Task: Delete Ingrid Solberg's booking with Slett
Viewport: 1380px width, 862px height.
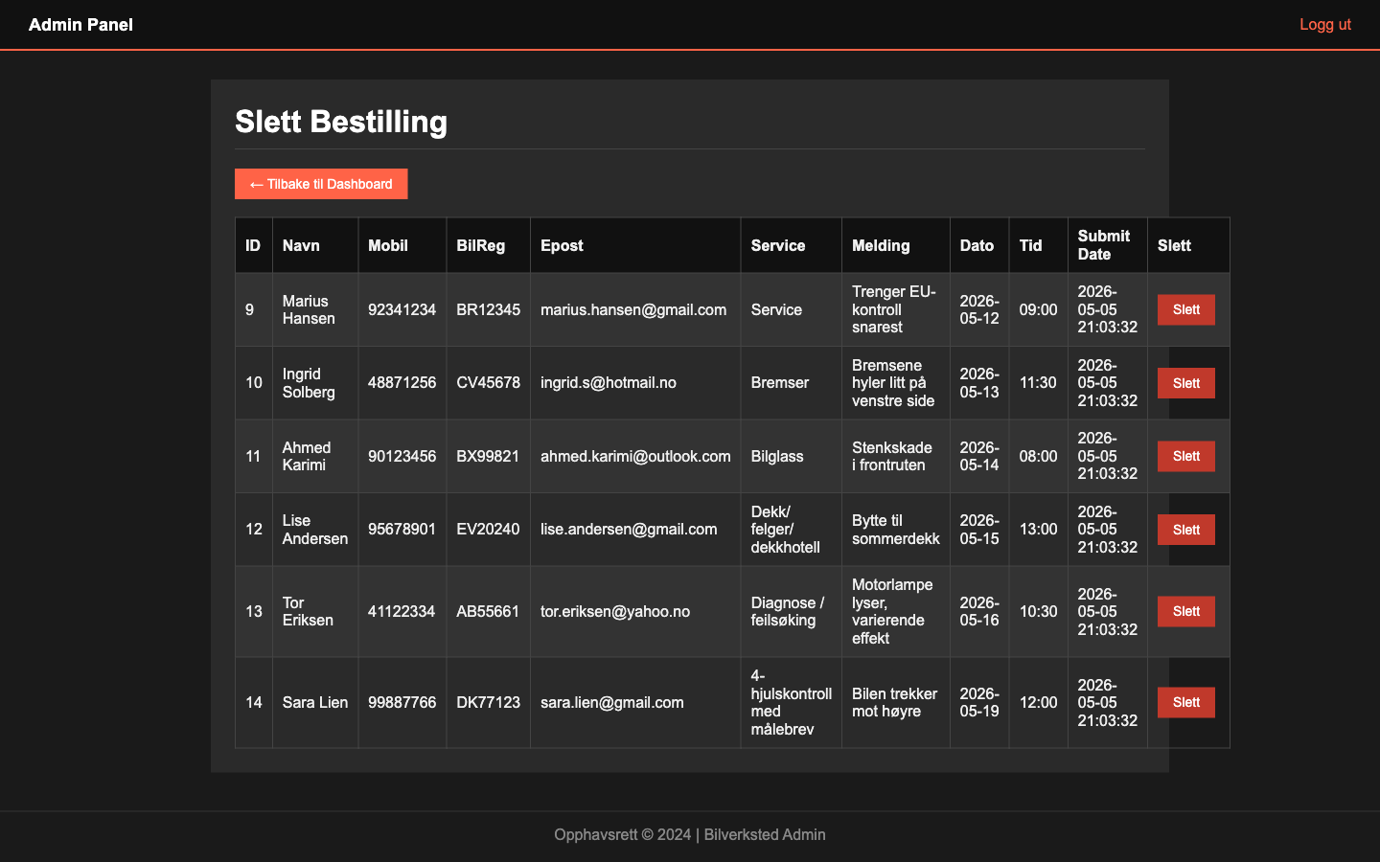Action: pyautogui.click(x=1185, y=383)
